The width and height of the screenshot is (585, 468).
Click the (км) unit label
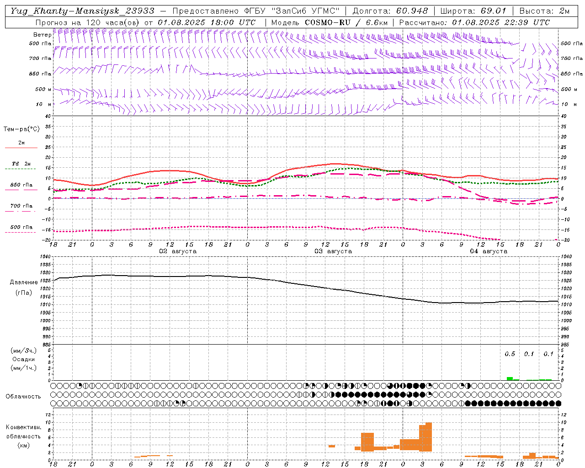24,445
